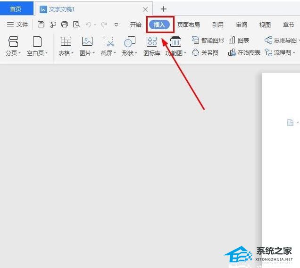This screenshot has height=268, width=300.
Task: Expand the 形状 dropdown arrow
Action: [136, 53]
